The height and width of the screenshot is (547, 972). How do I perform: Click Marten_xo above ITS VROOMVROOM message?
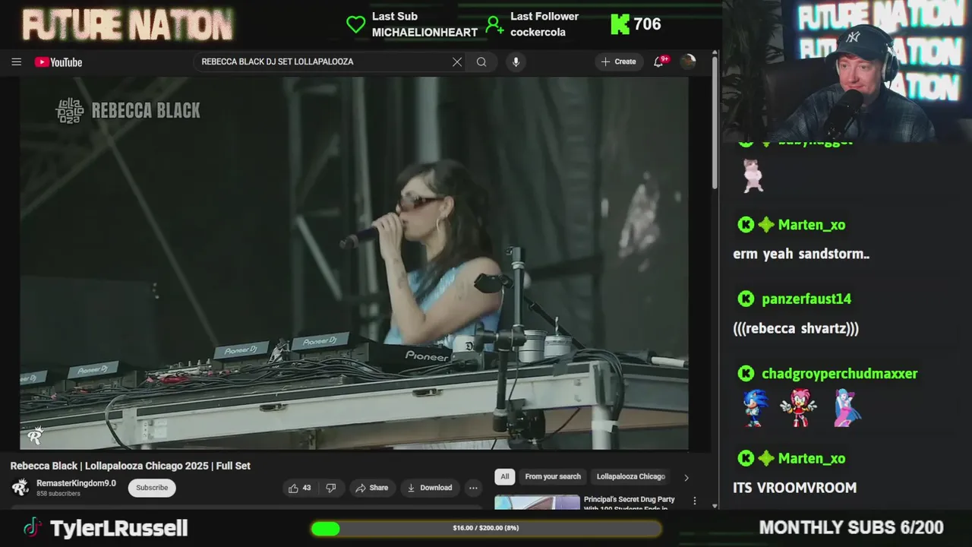(x=812, y=459)
